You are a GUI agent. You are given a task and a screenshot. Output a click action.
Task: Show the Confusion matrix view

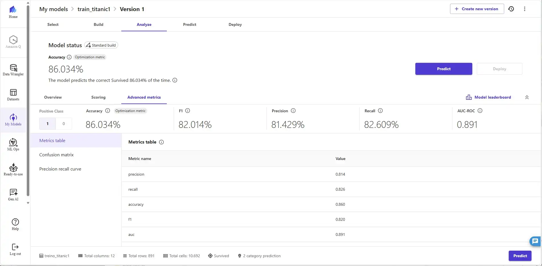56,155
